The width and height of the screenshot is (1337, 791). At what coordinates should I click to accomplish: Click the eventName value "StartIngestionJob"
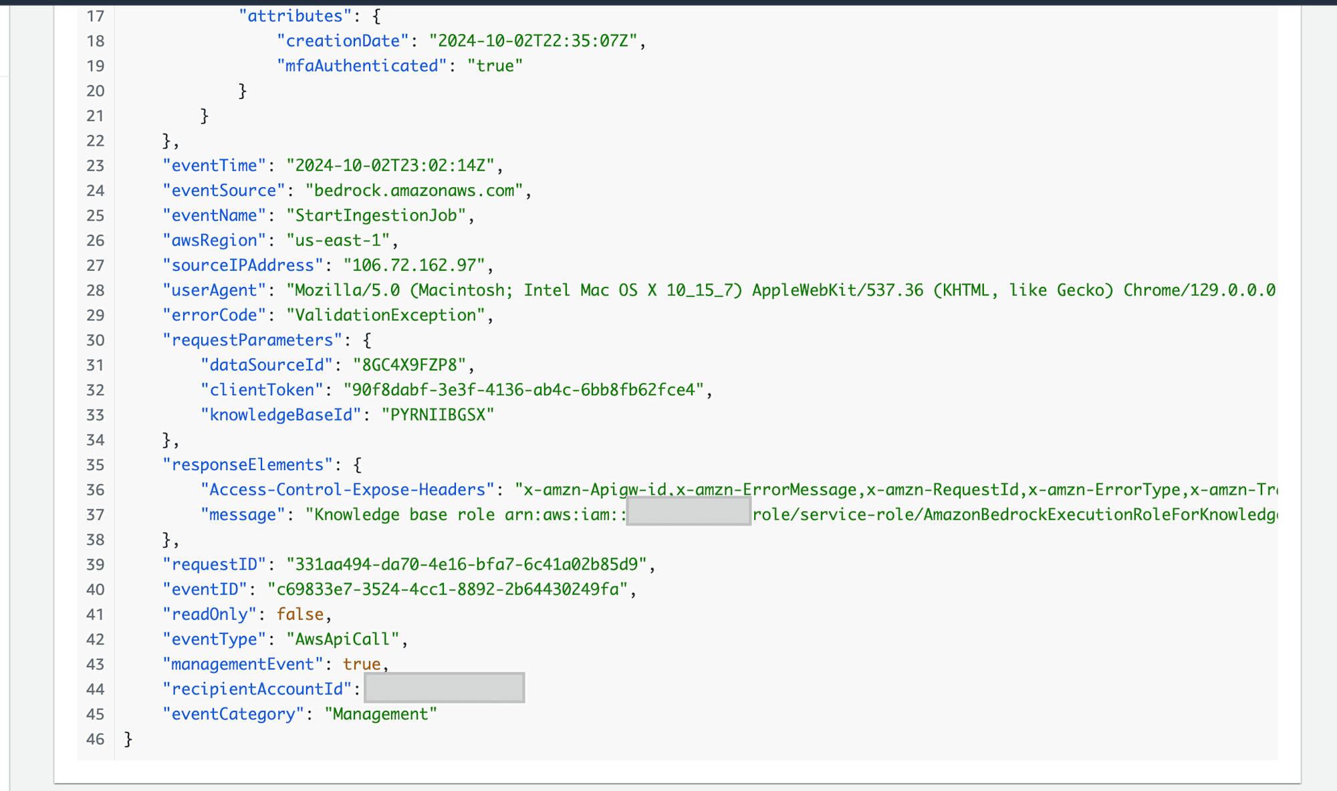376,215
